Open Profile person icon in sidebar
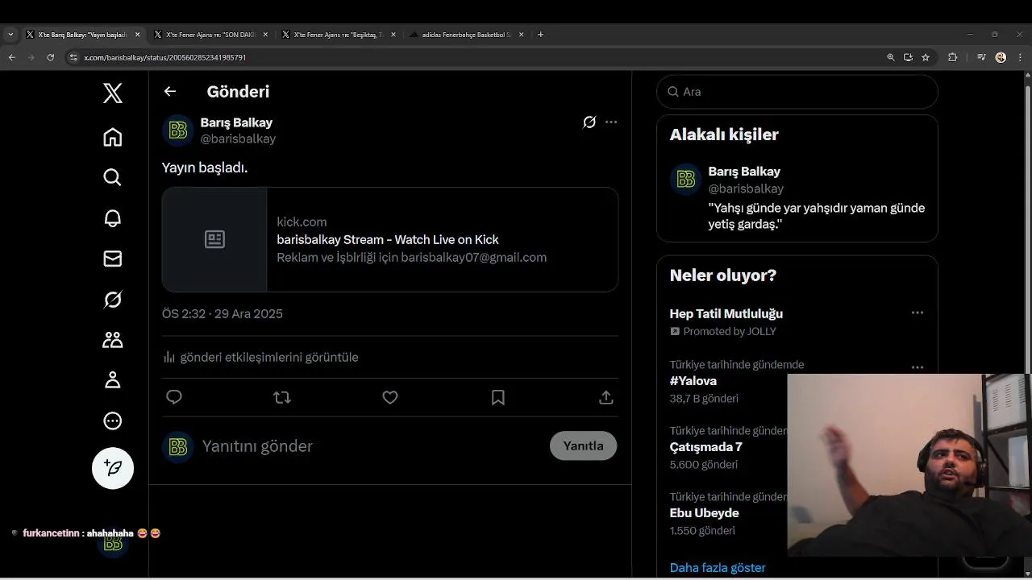 113,380
